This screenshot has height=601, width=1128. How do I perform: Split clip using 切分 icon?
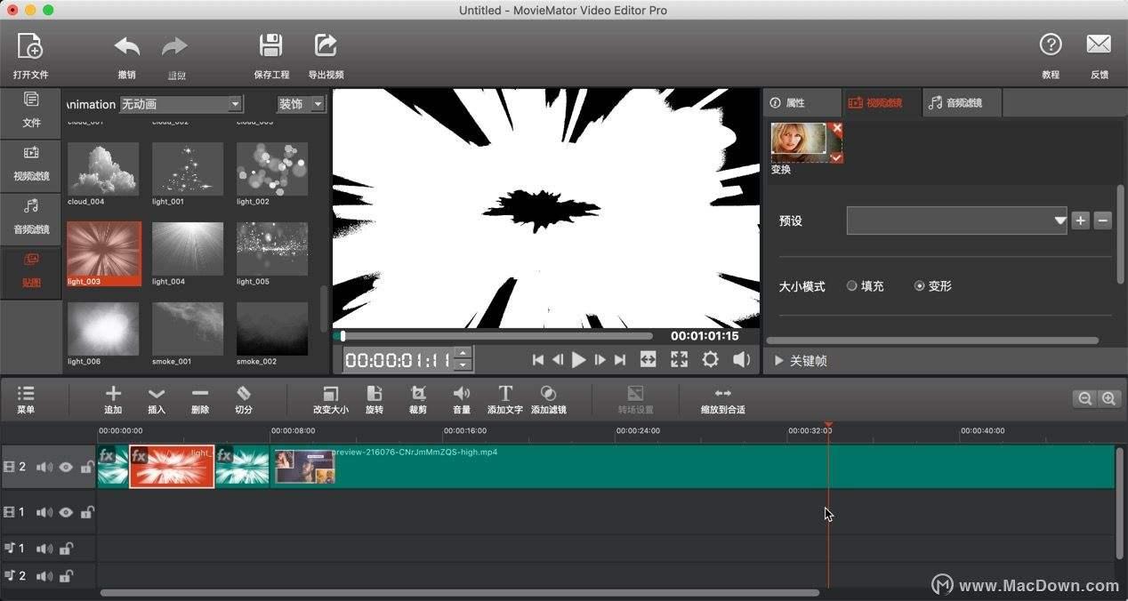(x=244, y=393)
